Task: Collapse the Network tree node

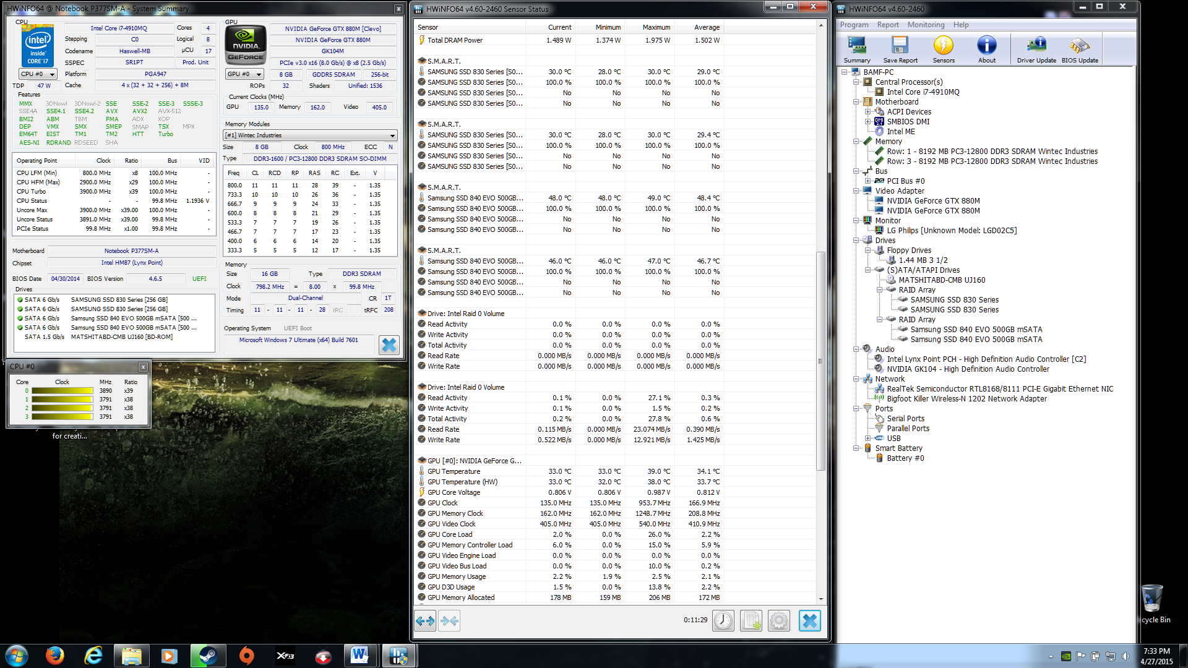Action: click(x=856, y=379)
